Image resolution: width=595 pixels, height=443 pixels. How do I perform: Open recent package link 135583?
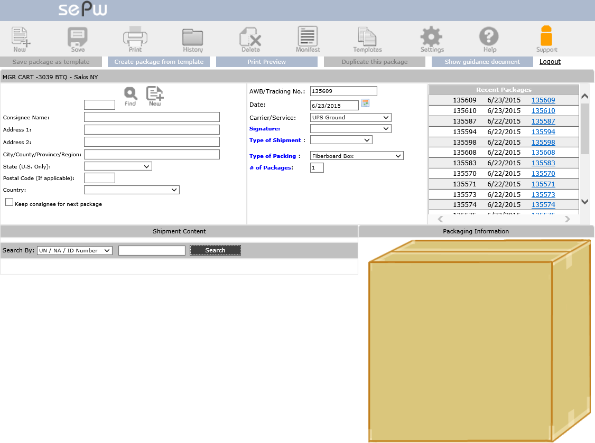click(543, 163)
